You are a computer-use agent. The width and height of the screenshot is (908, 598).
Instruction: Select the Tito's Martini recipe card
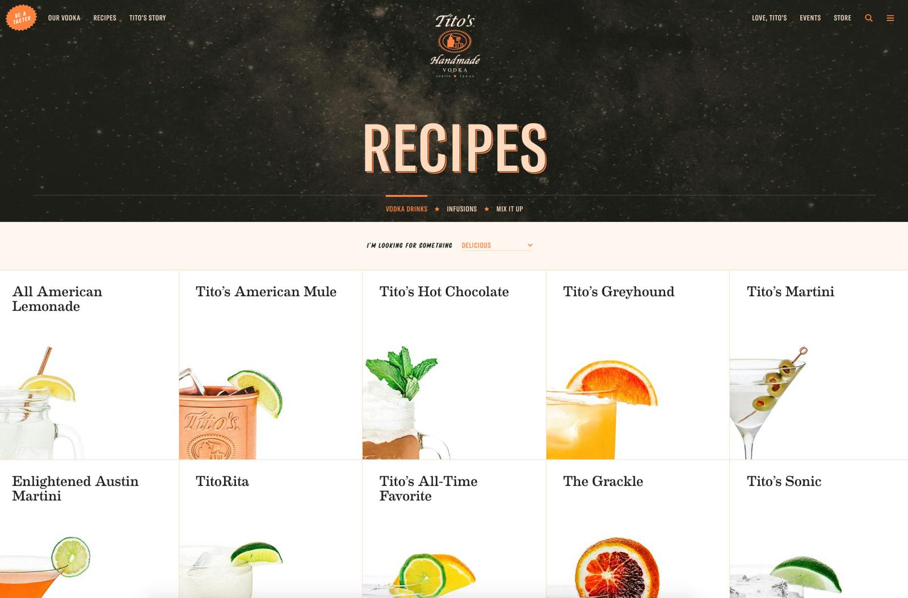click(x=818, y=365)
